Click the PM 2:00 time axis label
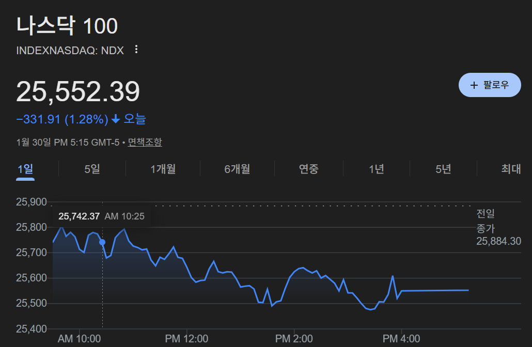 click(294, 339)
